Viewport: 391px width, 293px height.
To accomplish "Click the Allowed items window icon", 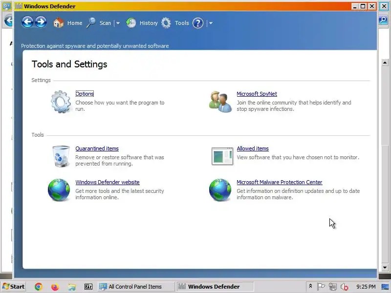I will point(222,156).
